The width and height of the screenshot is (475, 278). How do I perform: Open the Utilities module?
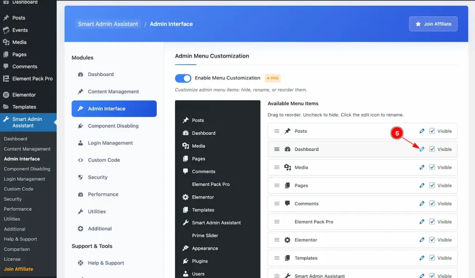[114, 211]
